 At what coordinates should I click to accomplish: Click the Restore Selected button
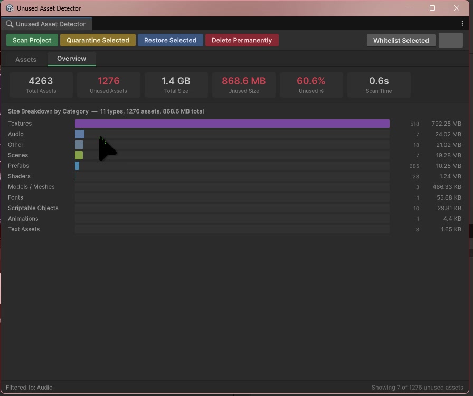(170, 40)
